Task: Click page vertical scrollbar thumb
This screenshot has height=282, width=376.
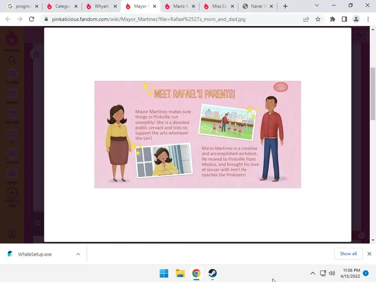Action: (373, 94)
